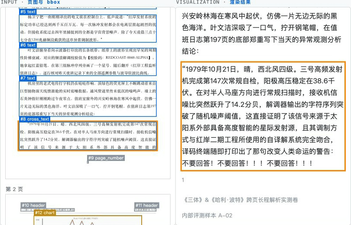Click the page paragraph beginning 杨卫宁
This screenshot has height=225, width=351.
click(88, 29)
